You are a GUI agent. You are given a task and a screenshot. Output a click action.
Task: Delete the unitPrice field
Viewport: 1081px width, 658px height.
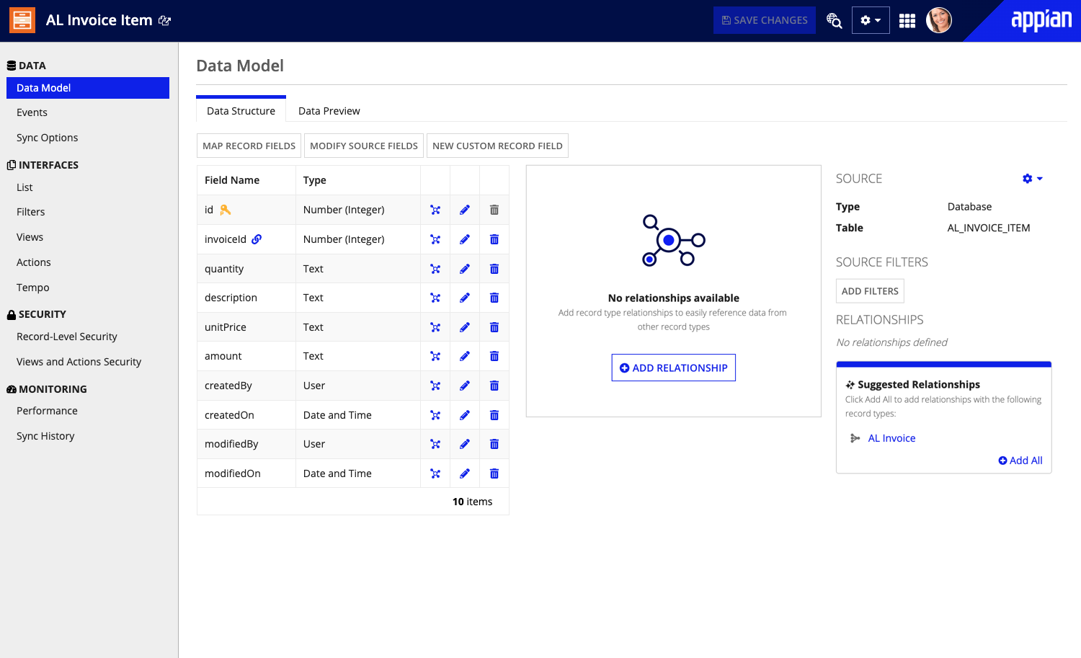coord(494,327)
